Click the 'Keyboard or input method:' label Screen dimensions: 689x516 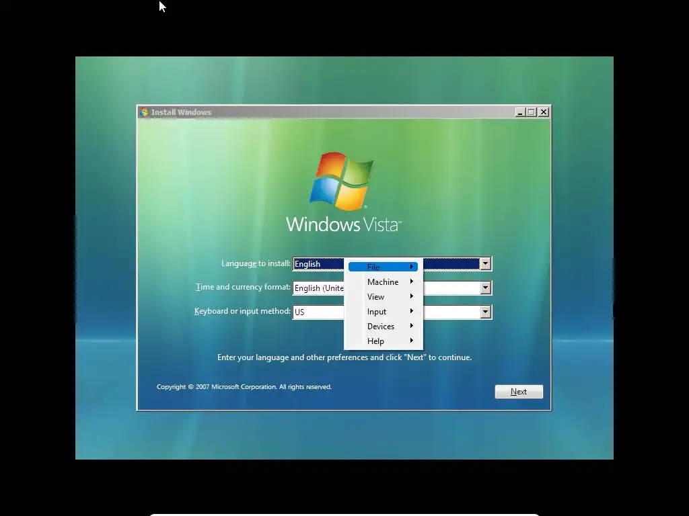(x=242, y=311)
